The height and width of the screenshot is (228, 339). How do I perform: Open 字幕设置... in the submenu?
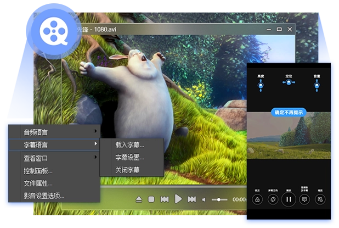[129, 158]
